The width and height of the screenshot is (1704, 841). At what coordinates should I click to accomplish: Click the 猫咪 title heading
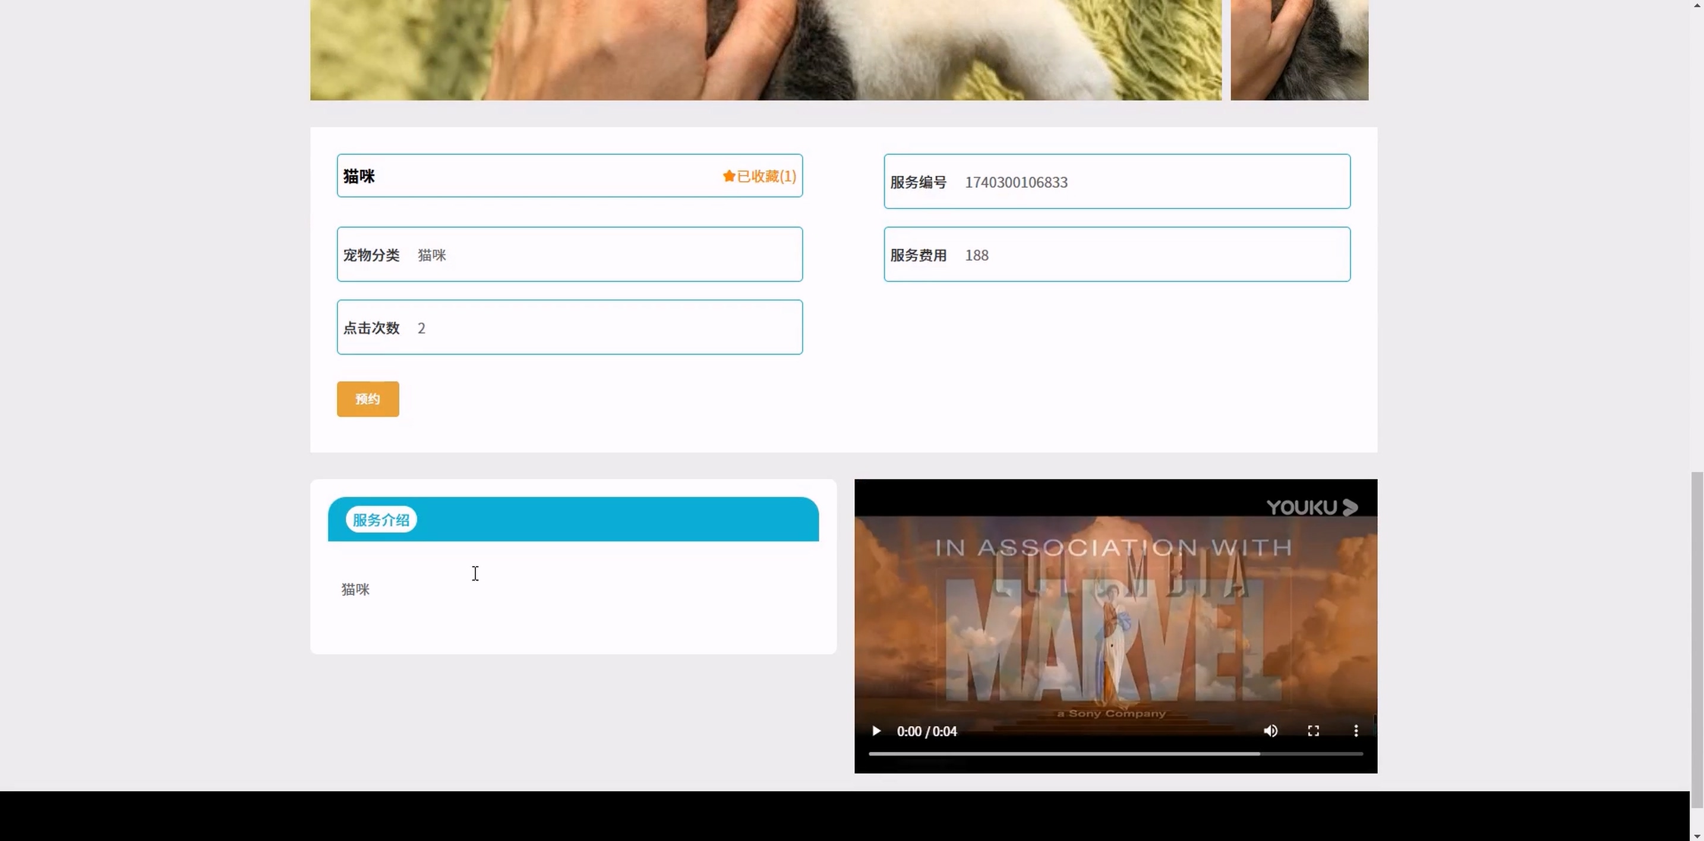359,176
